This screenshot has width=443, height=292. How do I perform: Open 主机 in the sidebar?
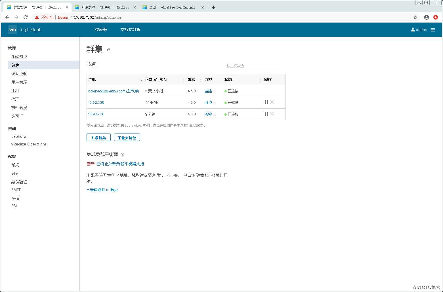[15, 91]
